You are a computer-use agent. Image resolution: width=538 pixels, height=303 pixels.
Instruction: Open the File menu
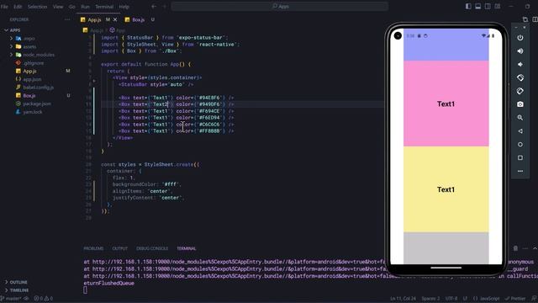click(x=4, y=7)
